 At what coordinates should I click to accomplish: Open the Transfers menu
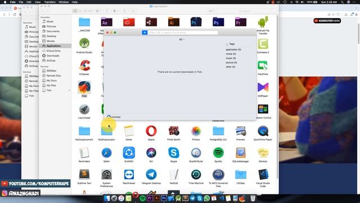click(49, 2)
